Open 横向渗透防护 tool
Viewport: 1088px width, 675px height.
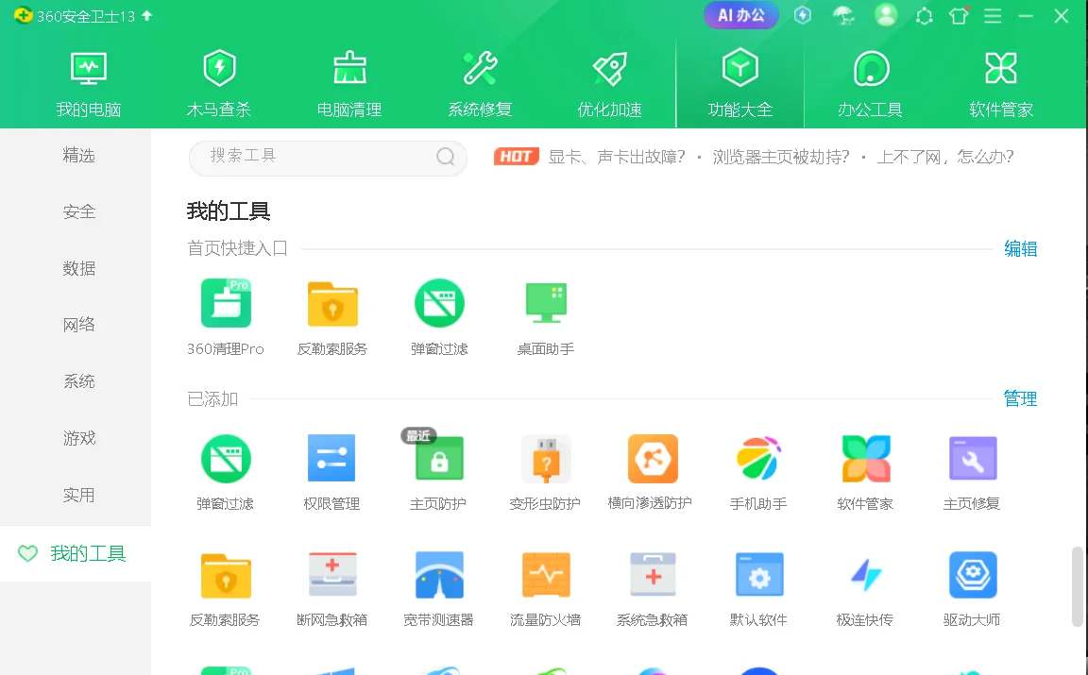[653, 469]
